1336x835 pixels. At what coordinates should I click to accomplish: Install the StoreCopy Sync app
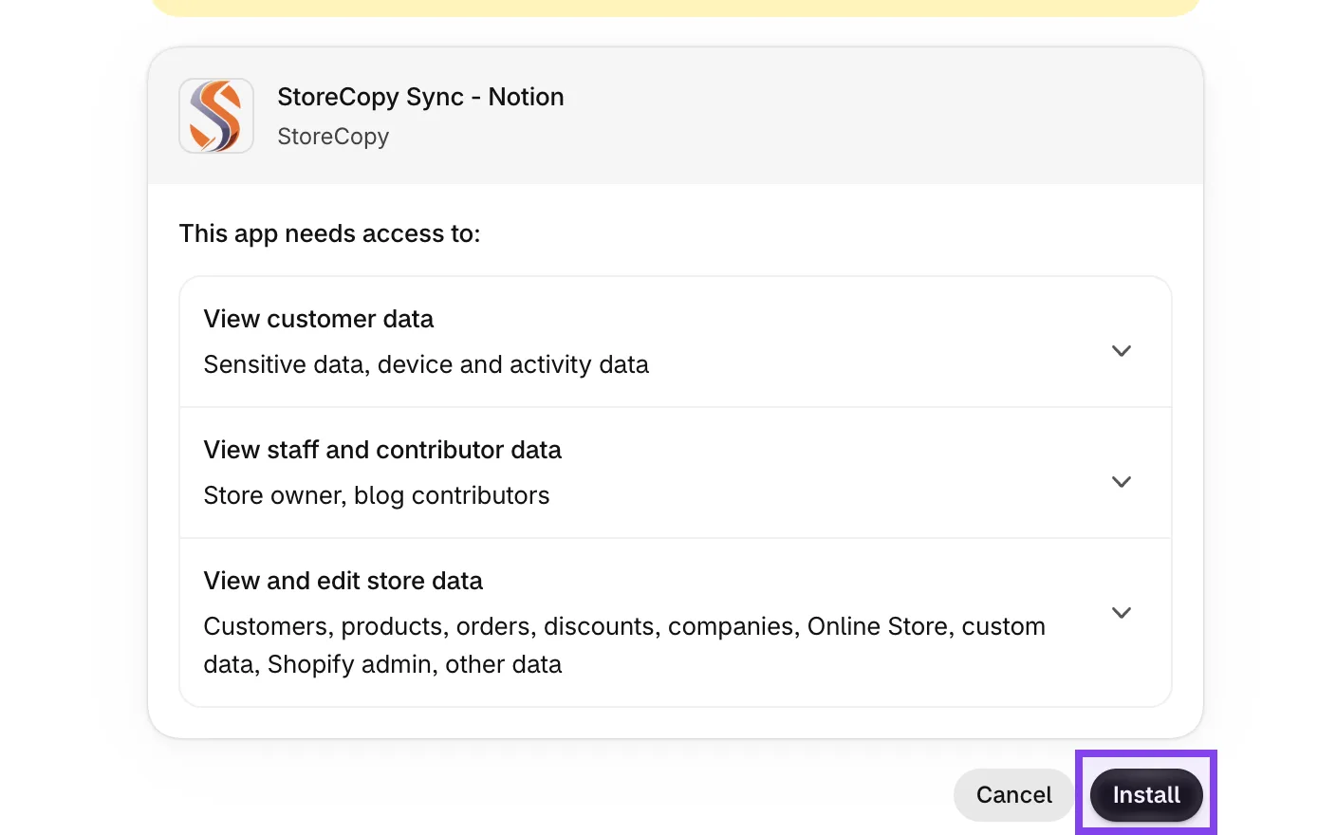click(x=1146, y=795)
